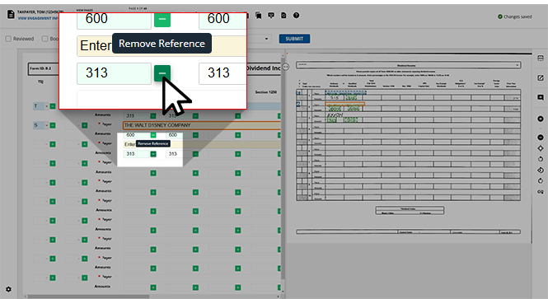Viewport: 548px width, 299px height.
Task: Open the help question-mark icon
Action: click(x=297, y=16)
